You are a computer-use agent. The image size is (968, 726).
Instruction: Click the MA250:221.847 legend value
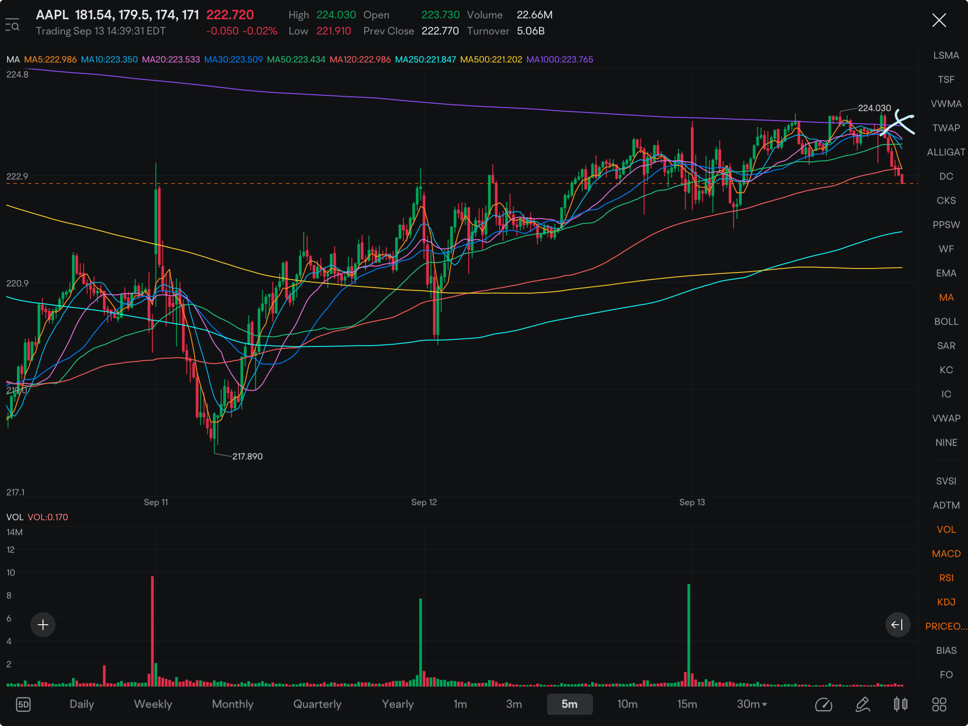[x=425, y=59]
